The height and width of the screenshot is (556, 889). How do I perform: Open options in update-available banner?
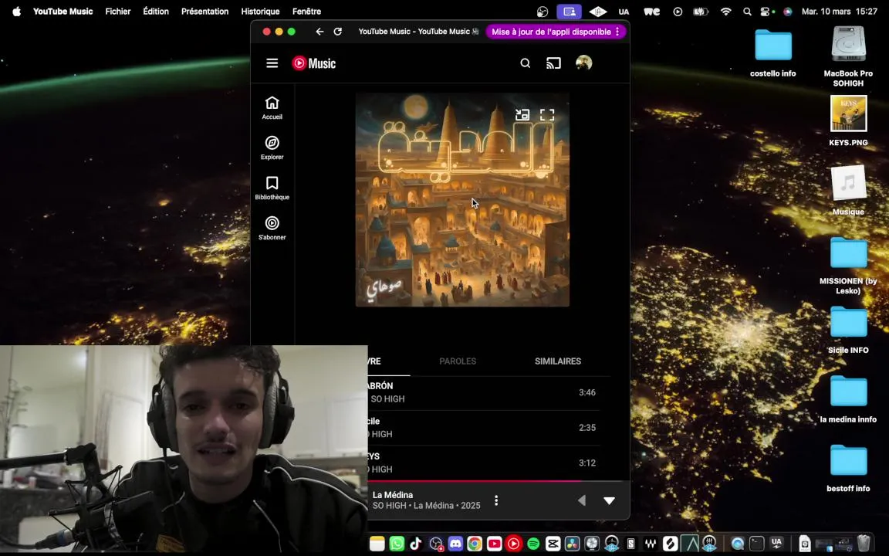[x=617, y=32]
